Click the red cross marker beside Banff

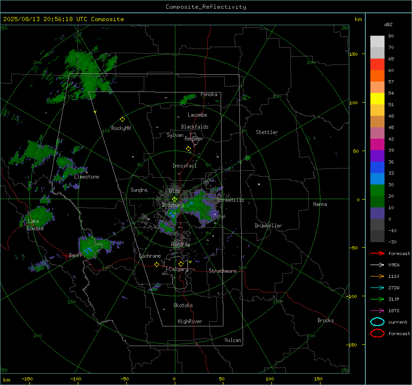click(65, 255)
